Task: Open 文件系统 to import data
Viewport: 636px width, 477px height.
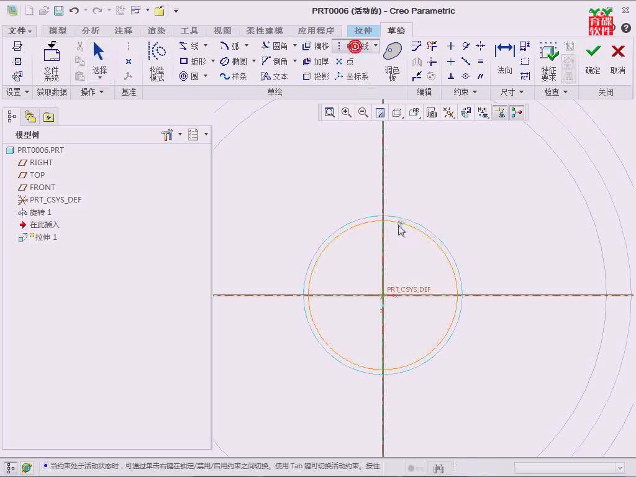Action: pos(52,61)
